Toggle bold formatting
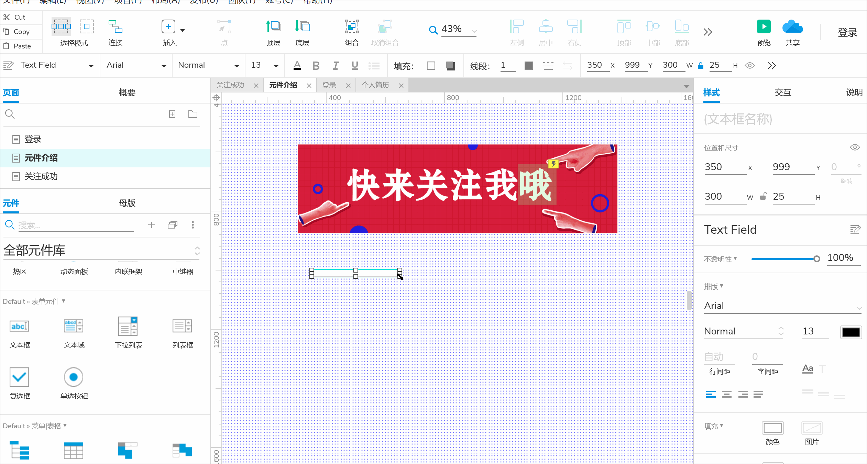 coord(316,66)
